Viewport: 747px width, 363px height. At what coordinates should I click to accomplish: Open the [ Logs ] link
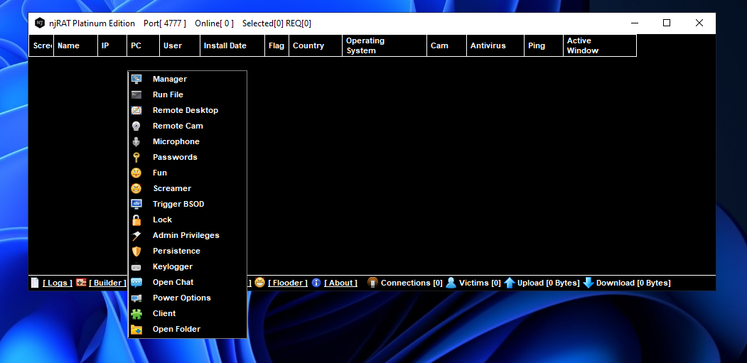pyautogui.click(x=58, y=283)
